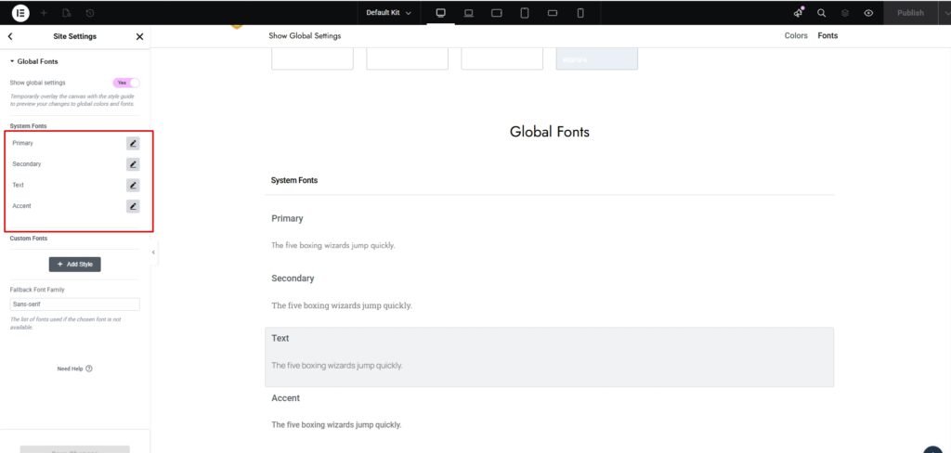The width and height of the screenshot is (951, 453).
Task: Click the preview changes eye icon
Action: pos(868,13)
